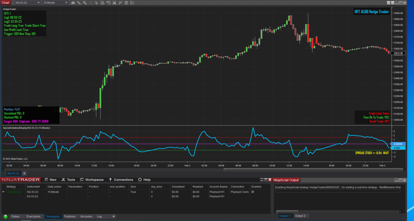Click the HFT ALGO Hedge Trader label
Screen dimensions: 414x221
click(x=372, y=12)
